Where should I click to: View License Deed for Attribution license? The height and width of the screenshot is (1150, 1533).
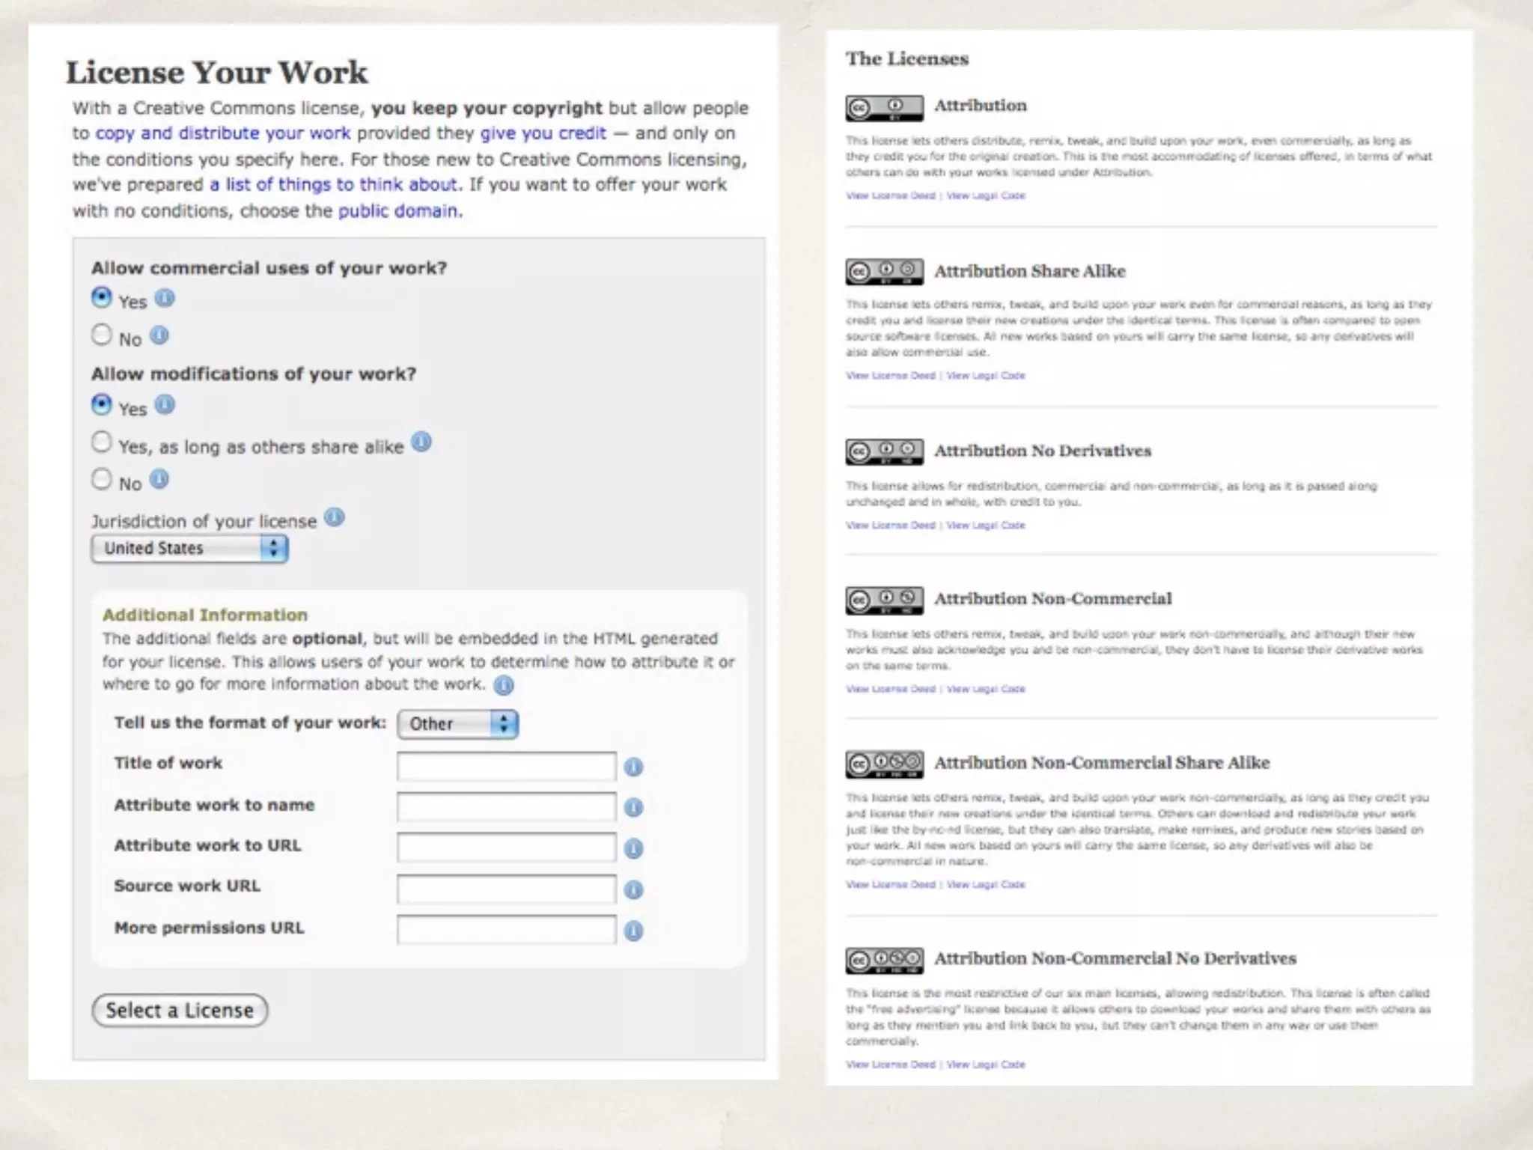[x=891, y=196]
